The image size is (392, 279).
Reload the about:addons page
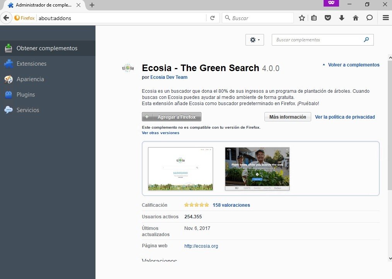pos(213,18)
